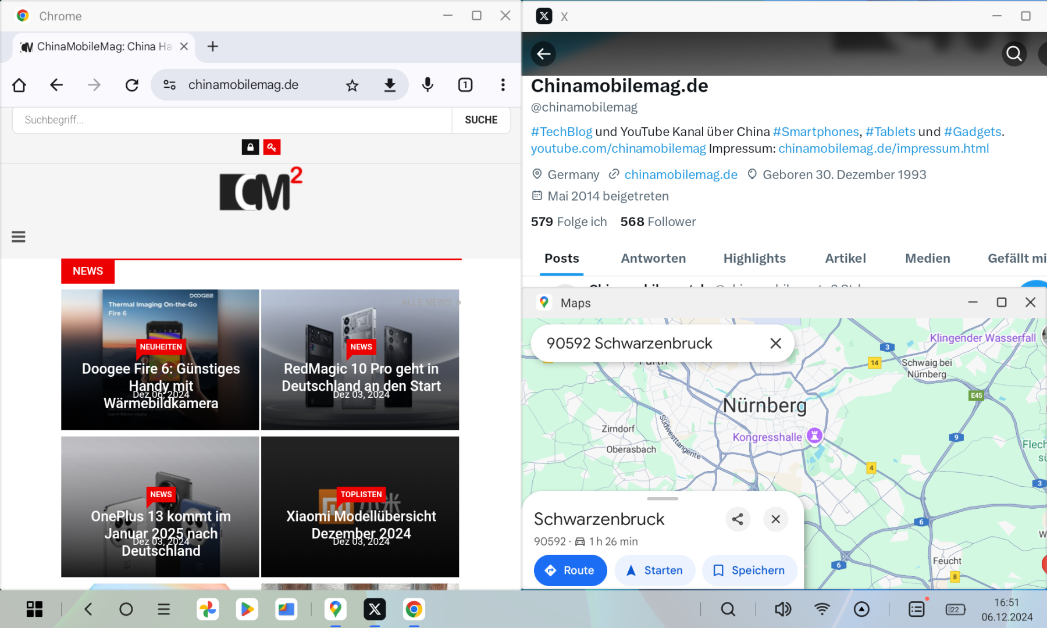1047x628 pixels.
Task: Open #TechBlog hashtag link
Action: tap(561, 131)
